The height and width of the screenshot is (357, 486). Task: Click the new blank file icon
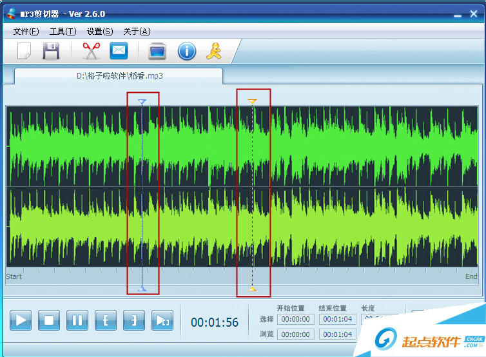tap(24, 51)
